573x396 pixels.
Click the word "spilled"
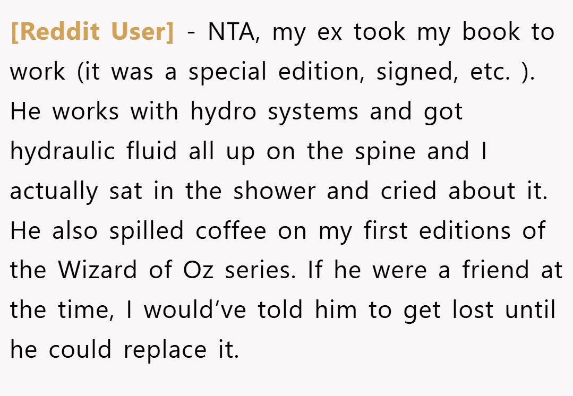(147, 231)
